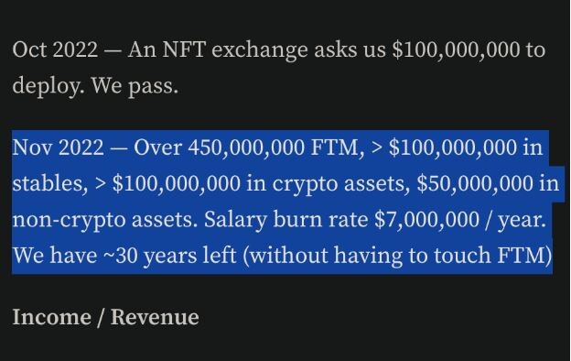This screenshot has height=361, width=571.
Task: Click '(without having to touch FTM)' text
Action: pos(397,256)
